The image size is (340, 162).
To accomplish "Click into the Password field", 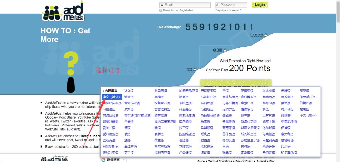I will pos(232,5).
